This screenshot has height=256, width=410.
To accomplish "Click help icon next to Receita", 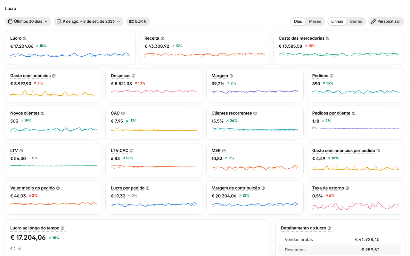I will click(x=162, y=38).
